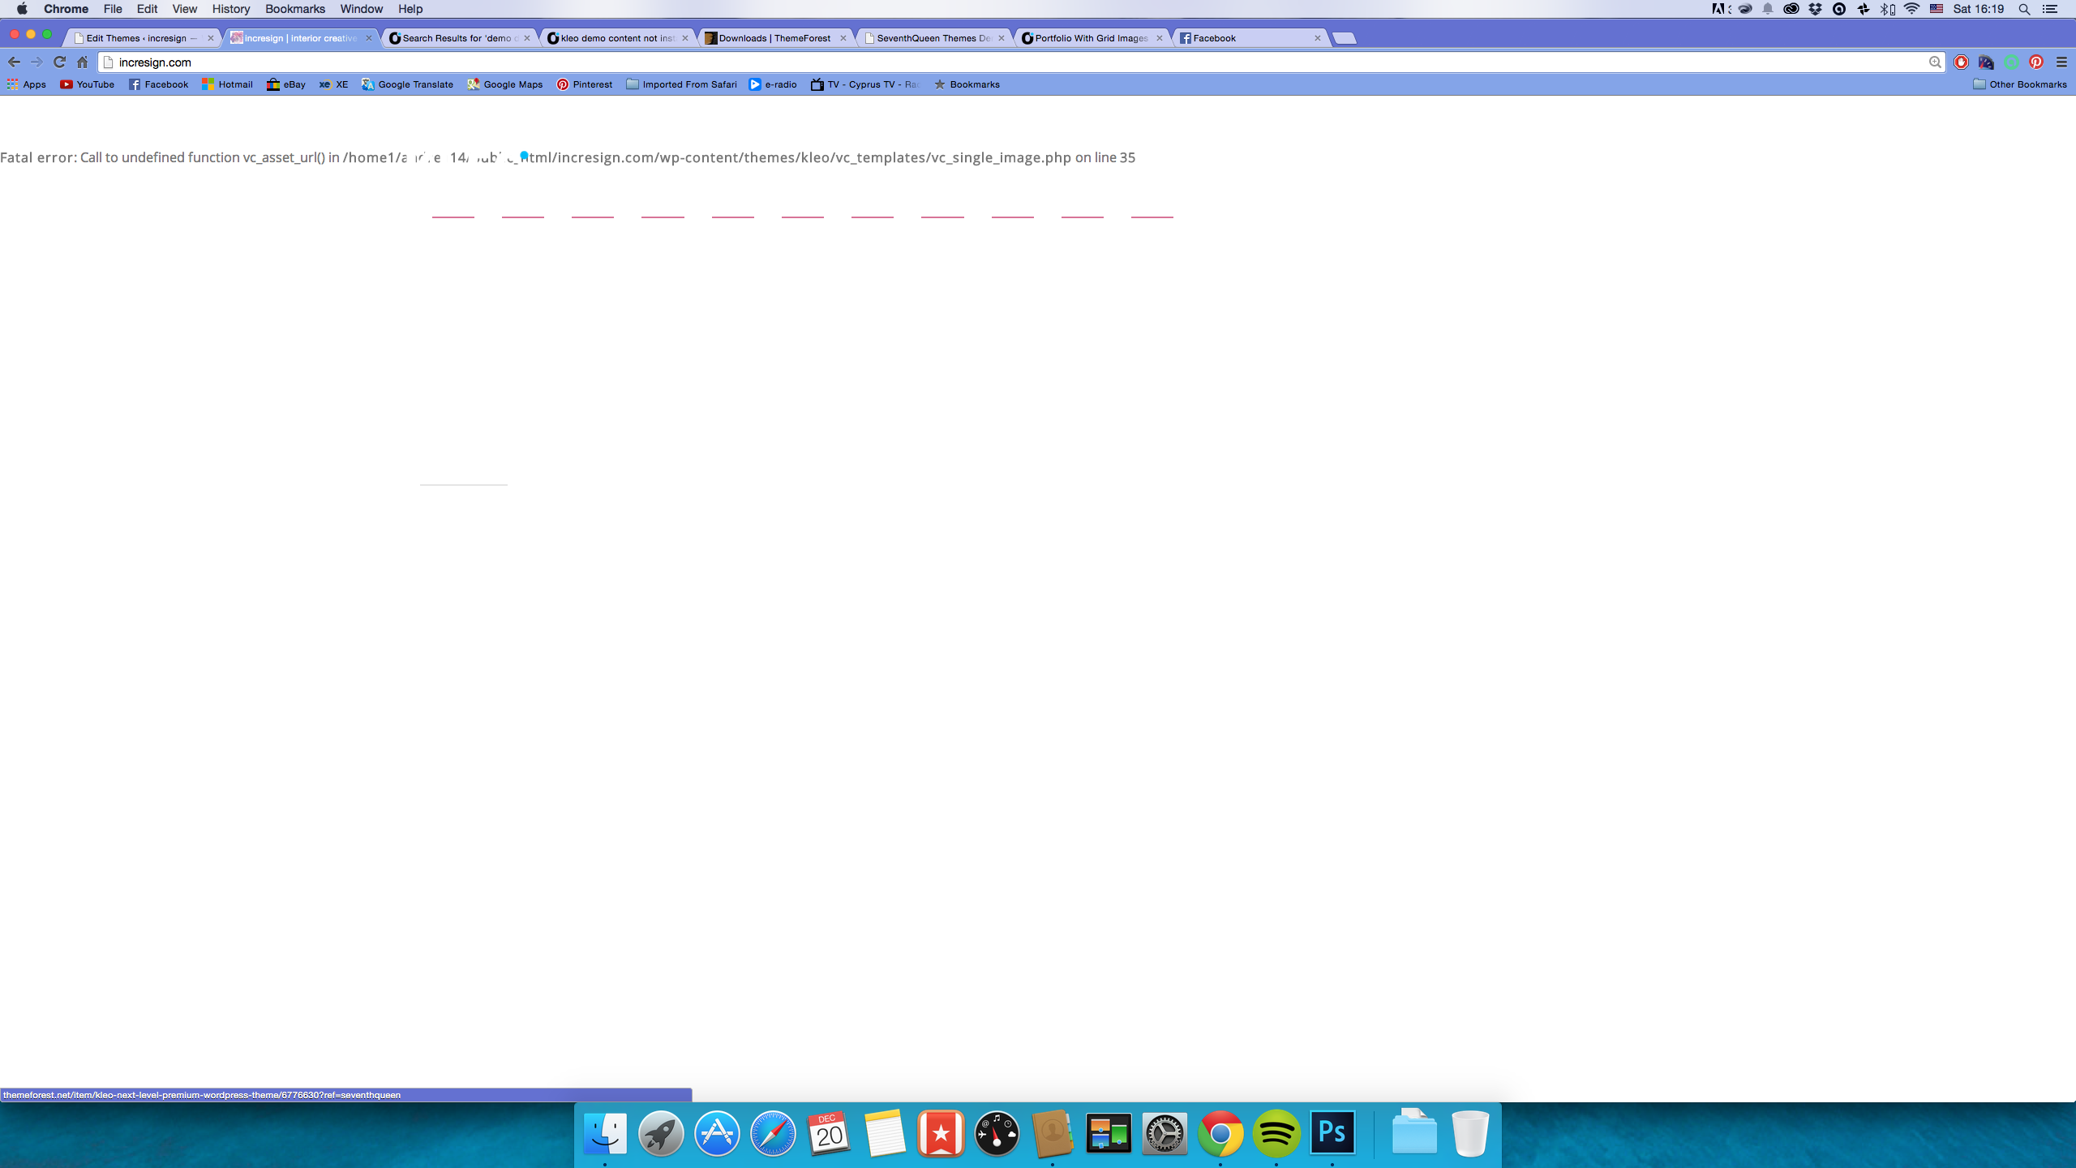
Task: Launch Photoshop from the dock
Action: [x=1332, y=1133]
